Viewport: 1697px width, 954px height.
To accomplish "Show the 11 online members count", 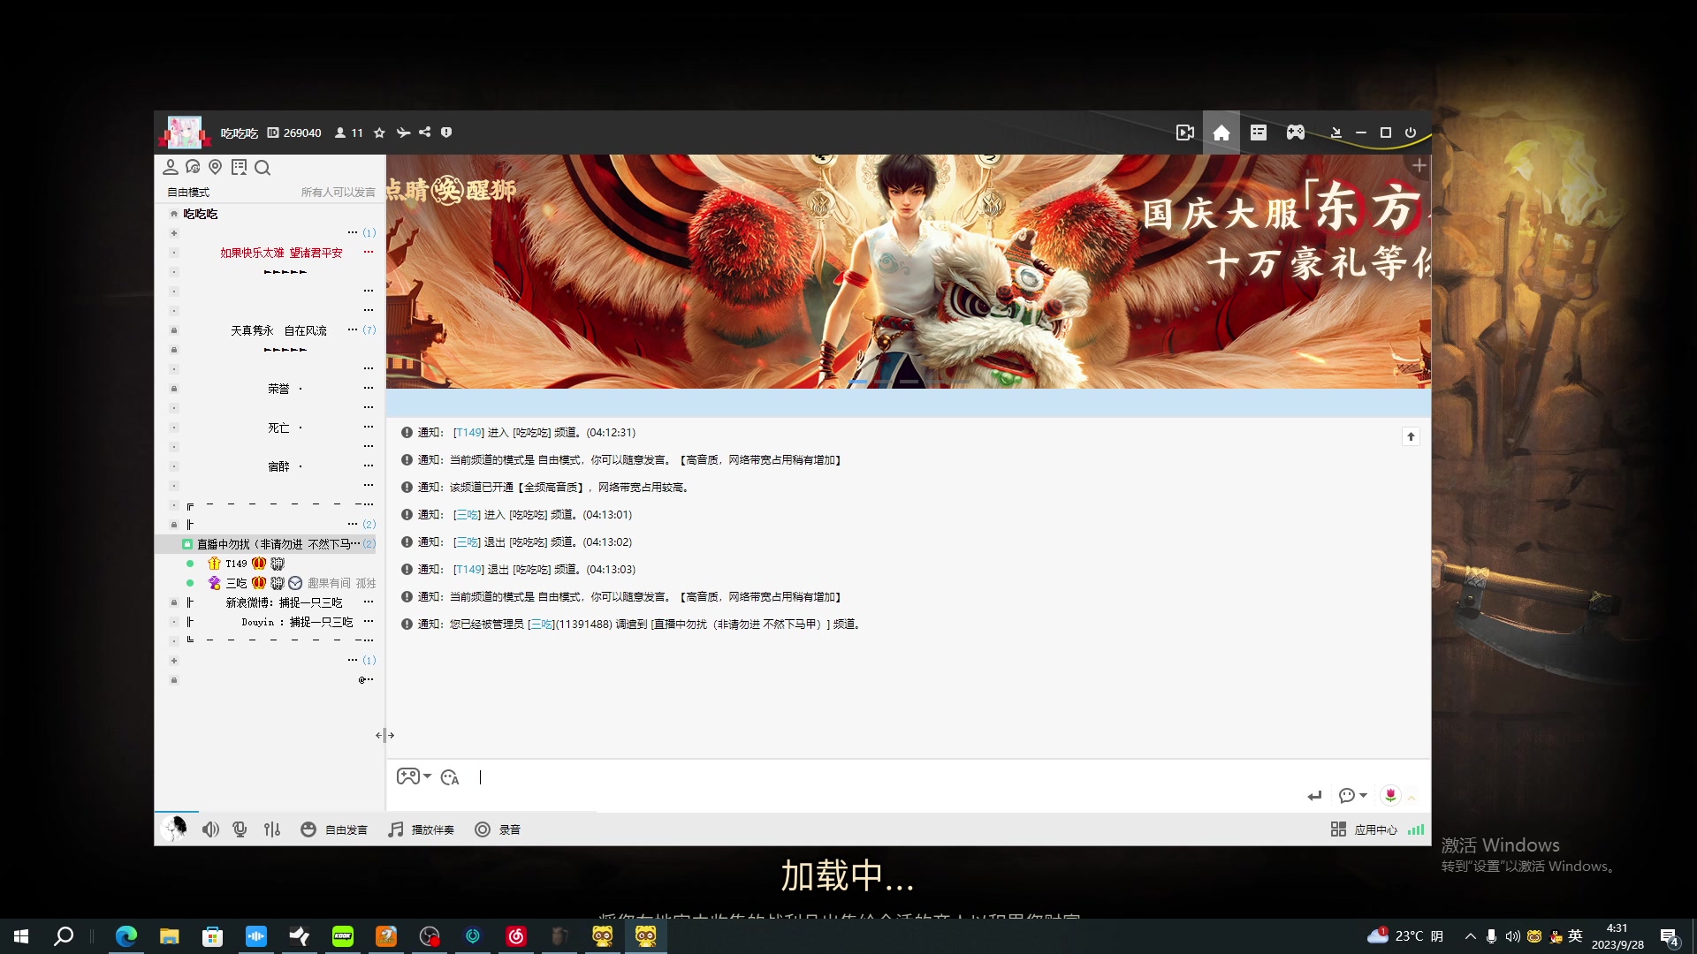I will tap(349, 132).
